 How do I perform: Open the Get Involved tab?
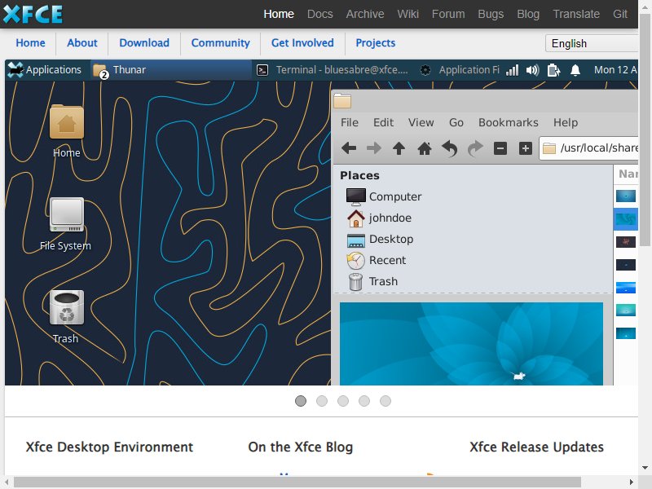point(302,43)
